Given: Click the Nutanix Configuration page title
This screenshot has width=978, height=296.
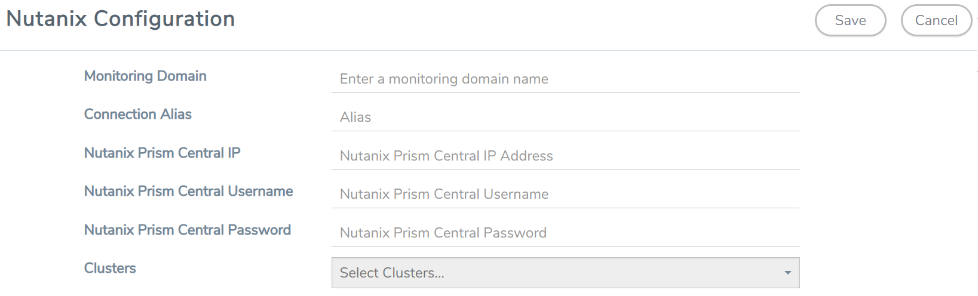Looking at the screenshot, I should pos(121,19).
